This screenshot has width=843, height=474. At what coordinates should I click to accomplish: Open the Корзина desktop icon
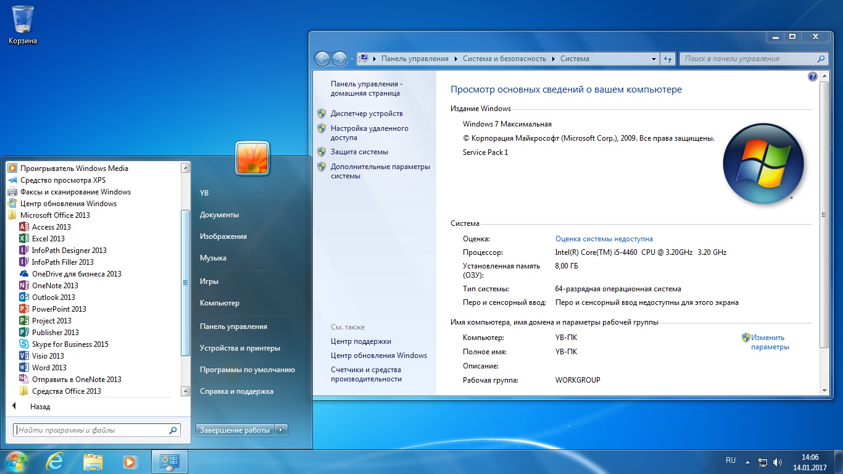click(23, 25)
